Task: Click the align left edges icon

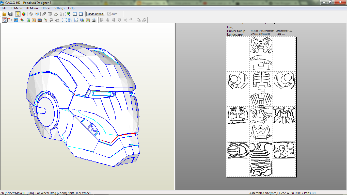Action: 102,20
